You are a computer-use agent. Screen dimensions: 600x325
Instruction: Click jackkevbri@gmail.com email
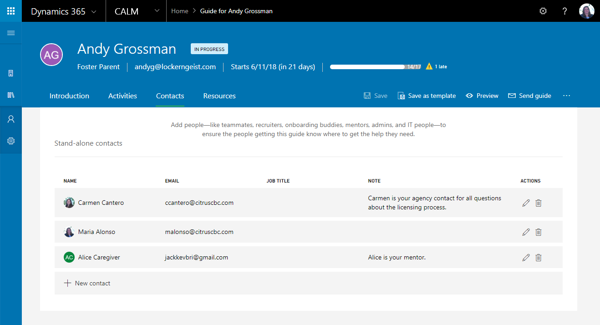click(197, 257)
